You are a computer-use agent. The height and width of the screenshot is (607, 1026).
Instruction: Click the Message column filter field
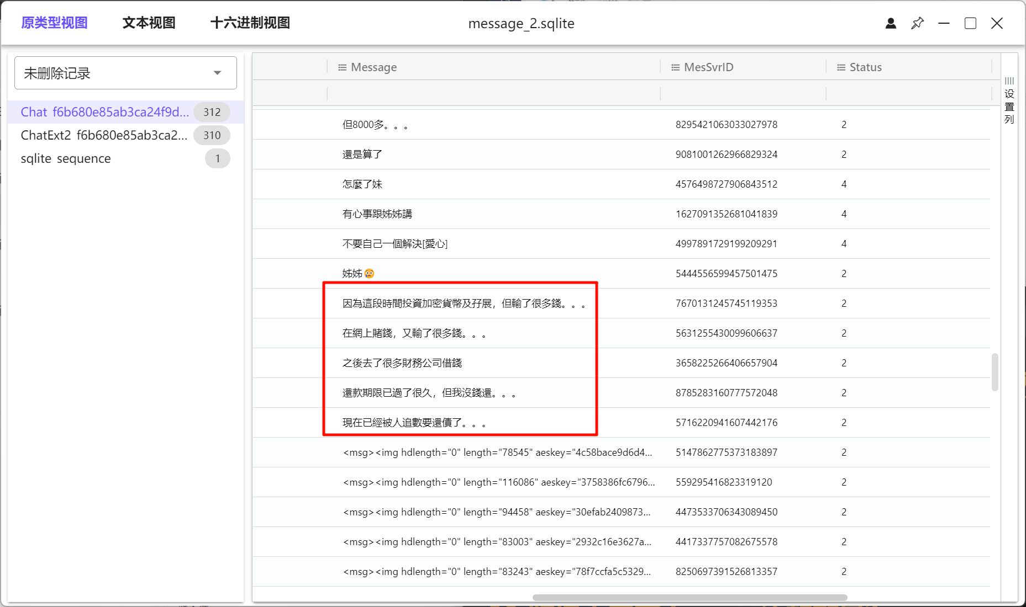(494, 93)
